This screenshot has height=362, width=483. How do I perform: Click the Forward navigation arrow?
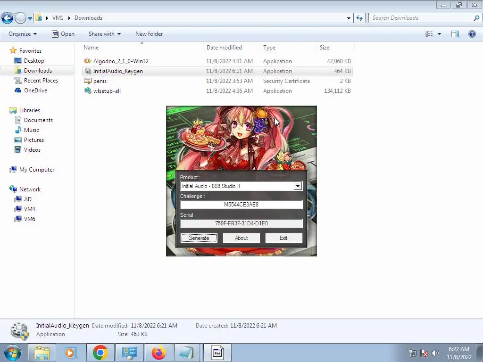20,18
